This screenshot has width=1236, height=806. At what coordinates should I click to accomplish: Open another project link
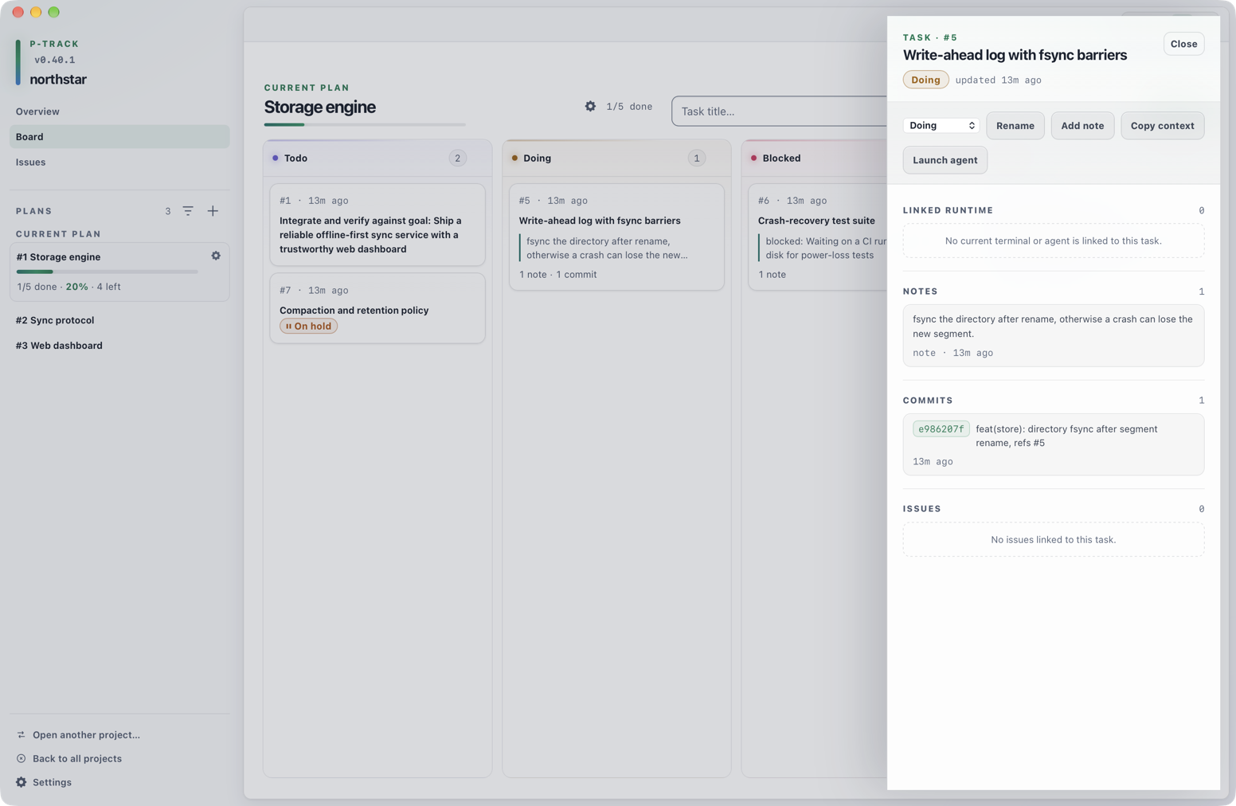click(86, 734)
